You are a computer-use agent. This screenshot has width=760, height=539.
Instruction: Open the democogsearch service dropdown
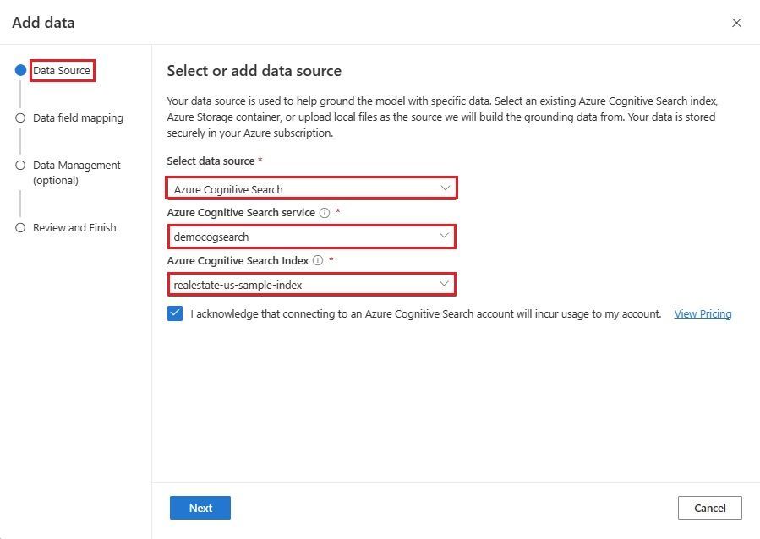(311, 237)
